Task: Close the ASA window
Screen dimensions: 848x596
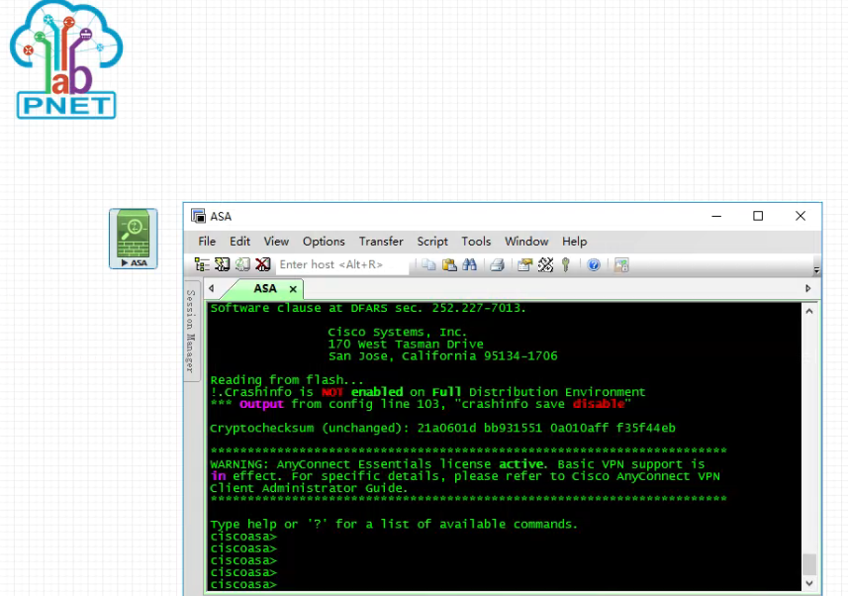Action: 801,216
